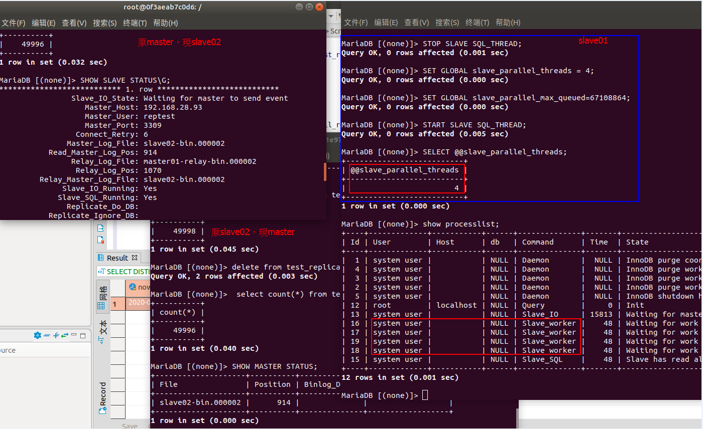Click the document icon with red error badge
Image resolution: width=703 pixels, height=429 pixels.
click(100, 240)
